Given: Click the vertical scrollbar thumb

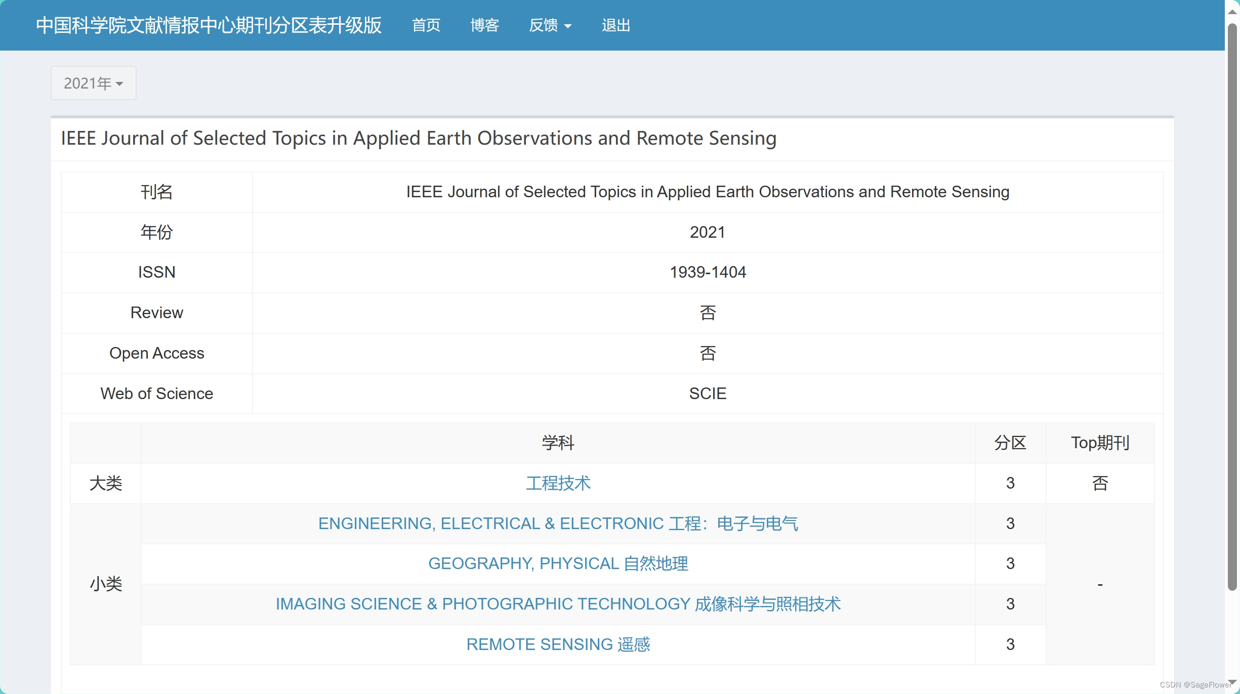Looking at the screenshot, I should pyautogui.click(x=1232, y=306).
